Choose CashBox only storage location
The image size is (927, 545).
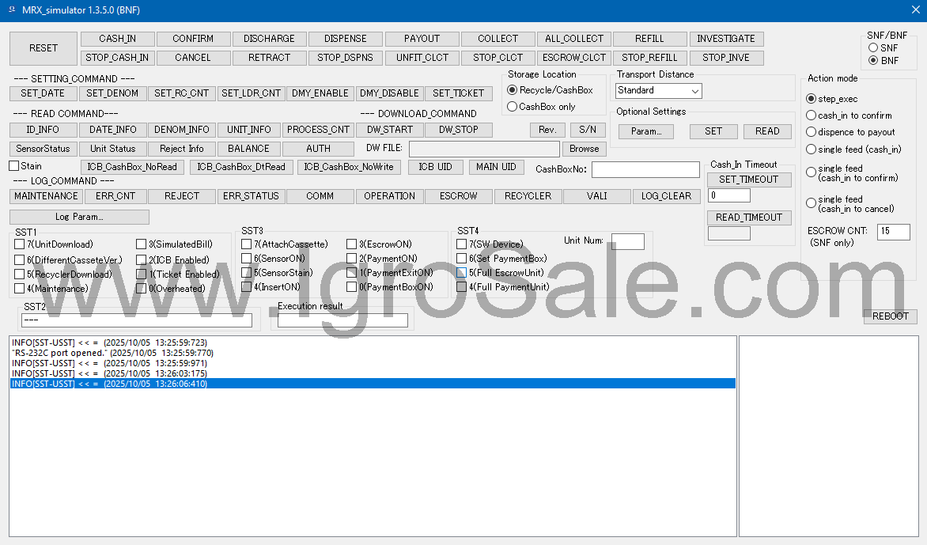(513, 107)
